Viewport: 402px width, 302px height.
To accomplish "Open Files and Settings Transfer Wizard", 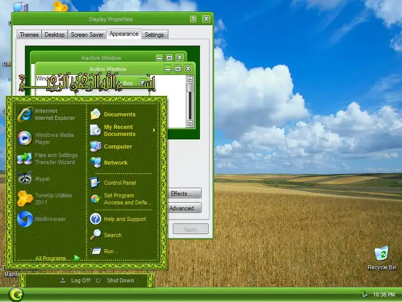I will (47, 159).
